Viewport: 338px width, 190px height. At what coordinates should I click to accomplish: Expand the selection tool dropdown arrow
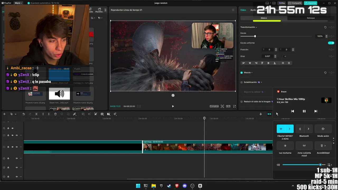[16, 114]
